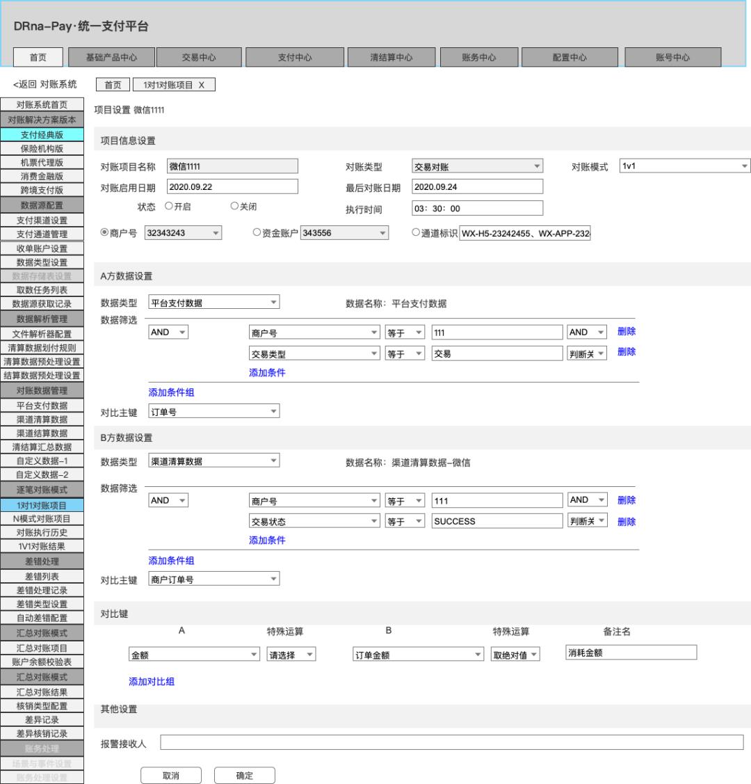
Task: Click the 报警接收人 input field
Action: click(452, 742)
